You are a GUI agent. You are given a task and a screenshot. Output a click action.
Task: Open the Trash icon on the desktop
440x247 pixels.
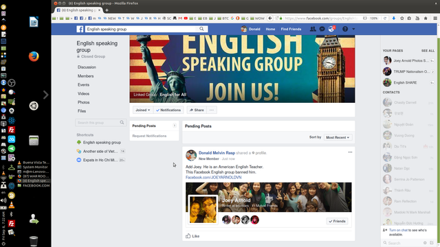pos(34,241)
